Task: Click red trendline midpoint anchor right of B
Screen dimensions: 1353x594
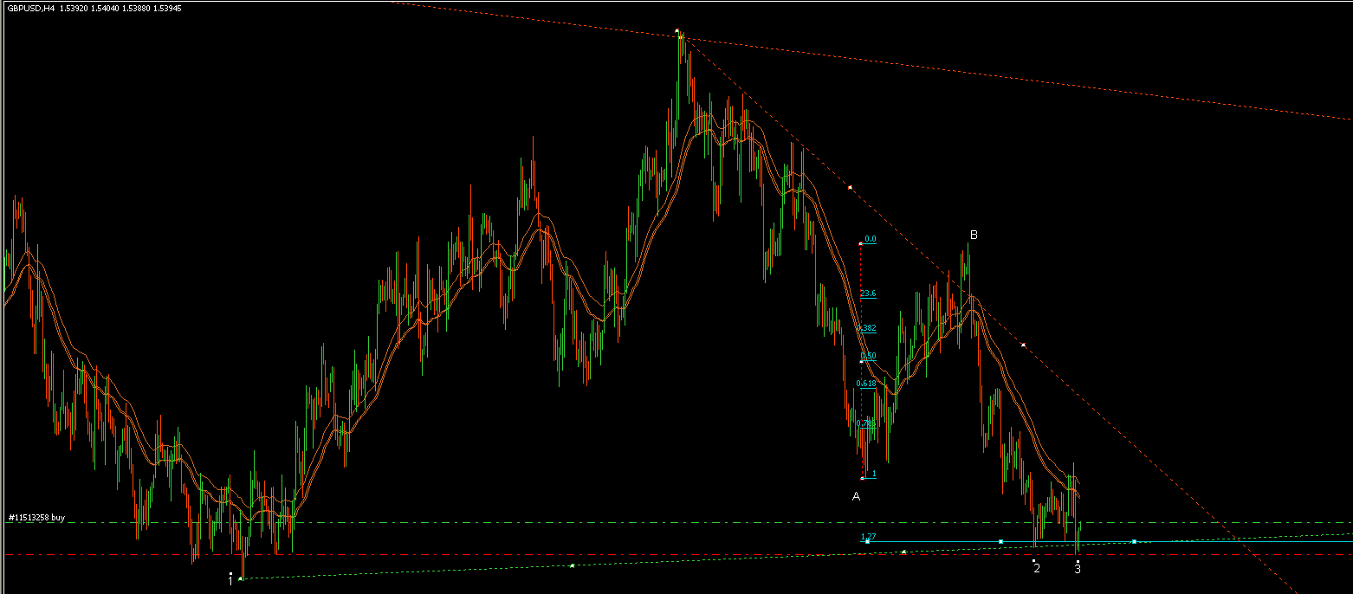Action: click(1023, 345)
